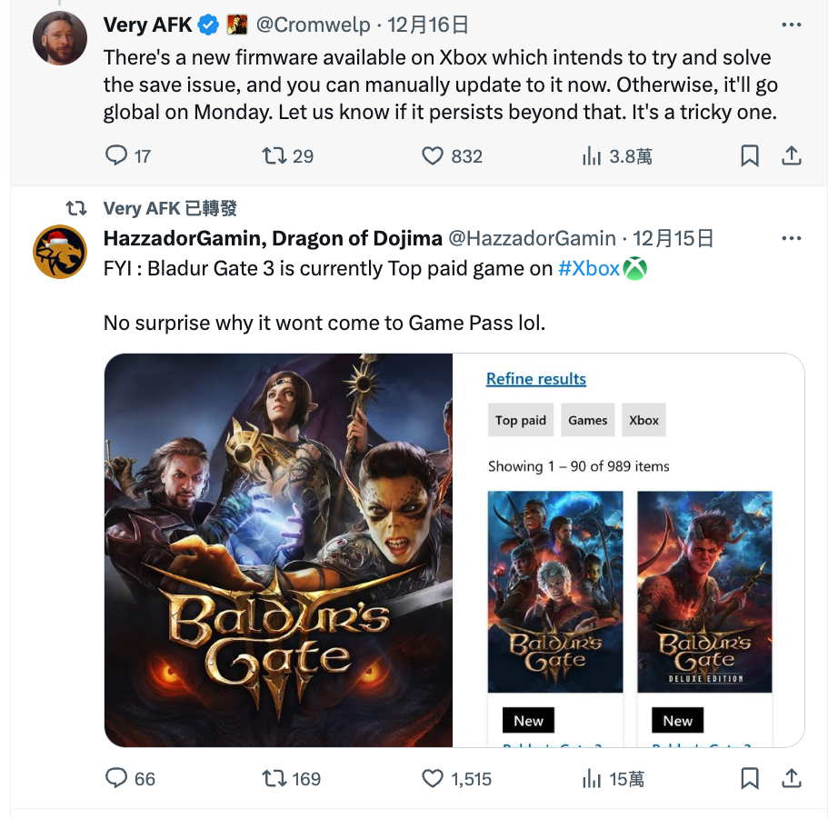Open more options for Very AFK tweet
838x819 pixels.
(792, 25)
